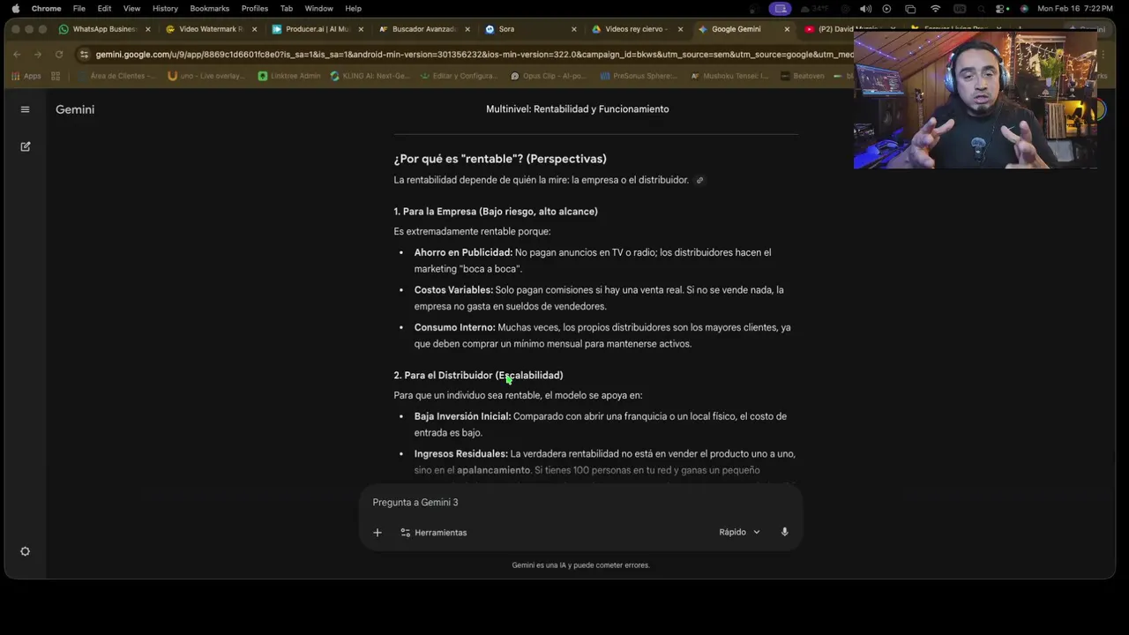Screen dimensions: 1129x635
Task: Open the View menu
Action: tap(131, 8)
